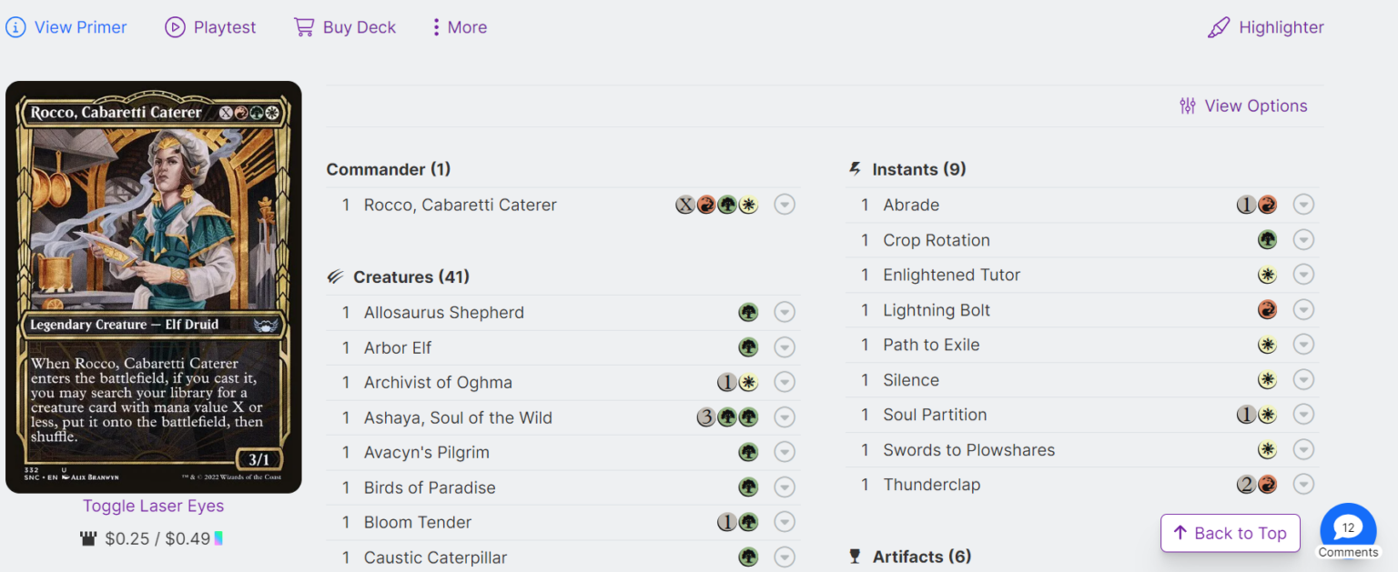Open the Comments chat bubble
The image size is (1398, 572).
(1347, 529)
